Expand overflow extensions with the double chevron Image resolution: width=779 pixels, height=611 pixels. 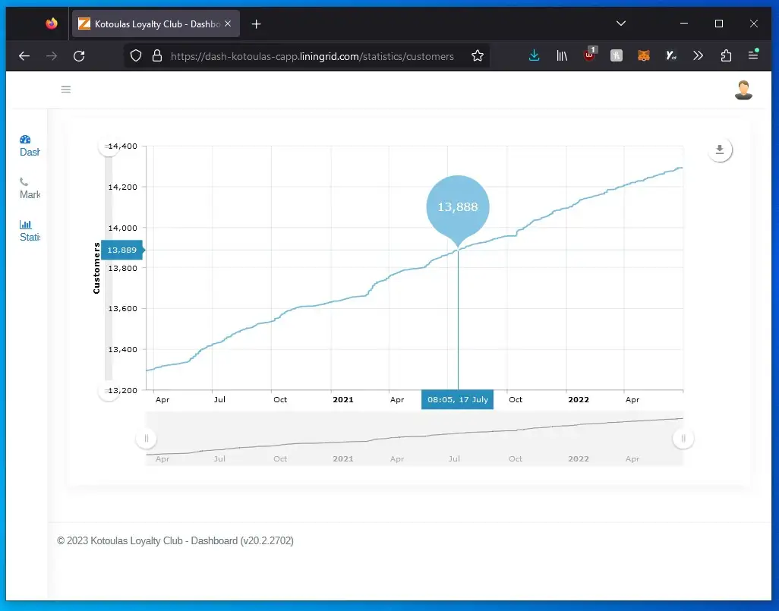698,55
